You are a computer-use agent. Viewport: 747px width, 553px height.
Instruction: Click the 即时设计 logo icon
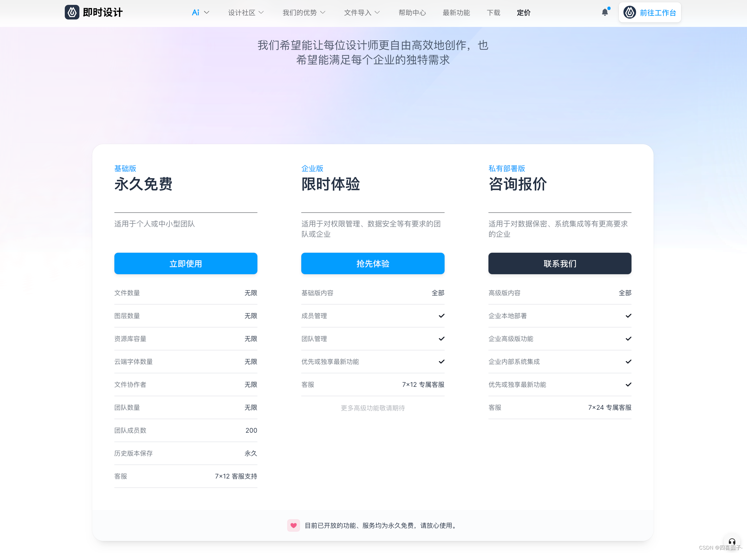click(72, 12)
